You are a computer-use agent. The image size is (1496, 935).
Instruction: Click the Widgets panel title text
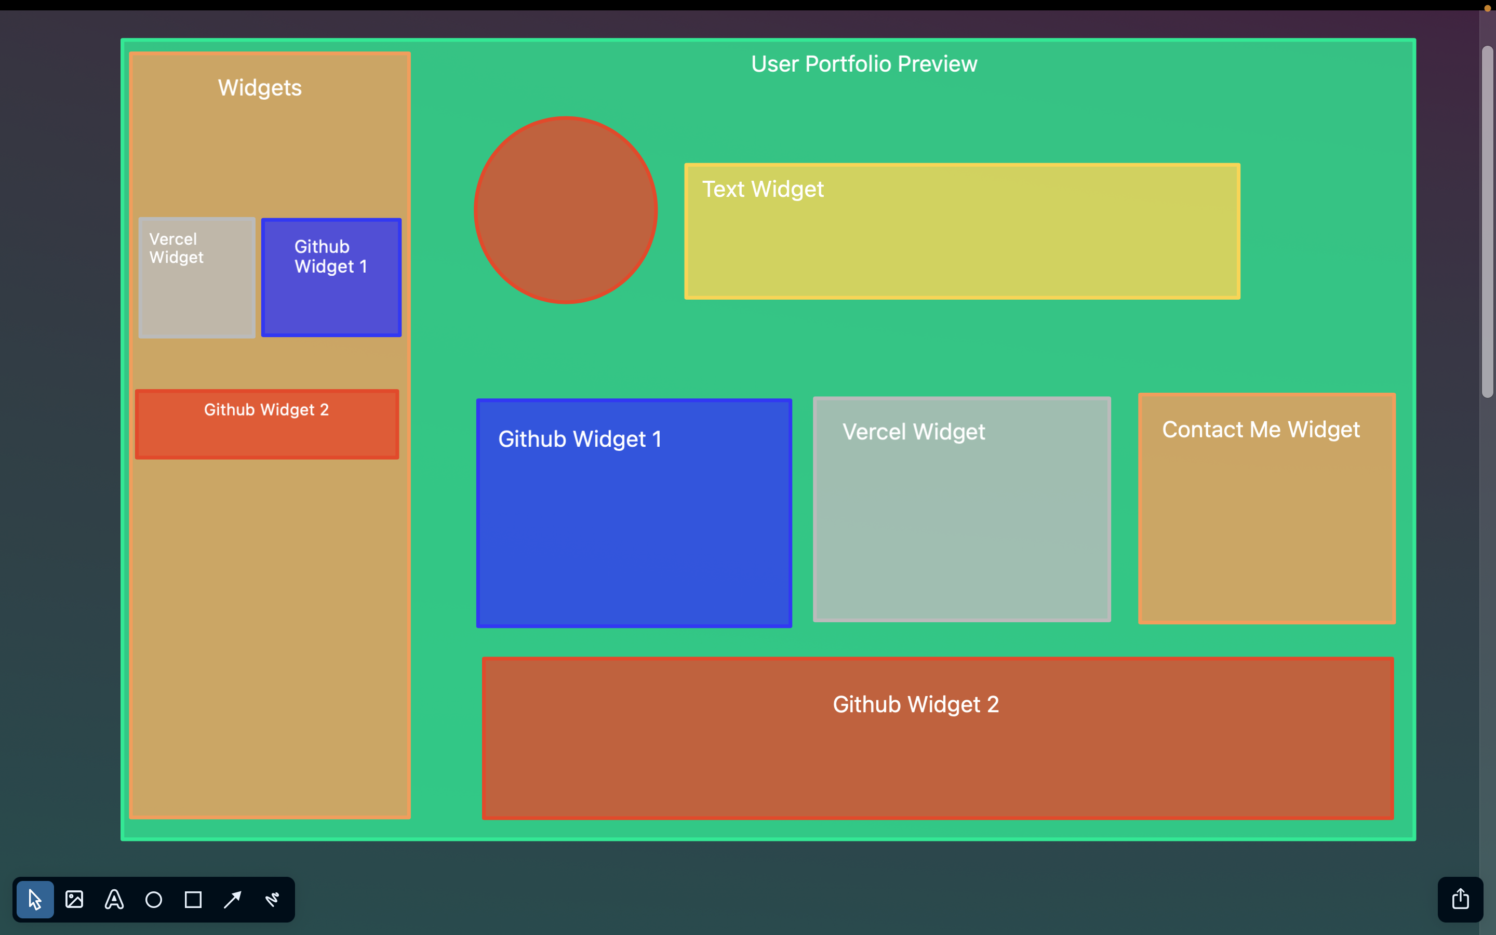pos(260,88)
